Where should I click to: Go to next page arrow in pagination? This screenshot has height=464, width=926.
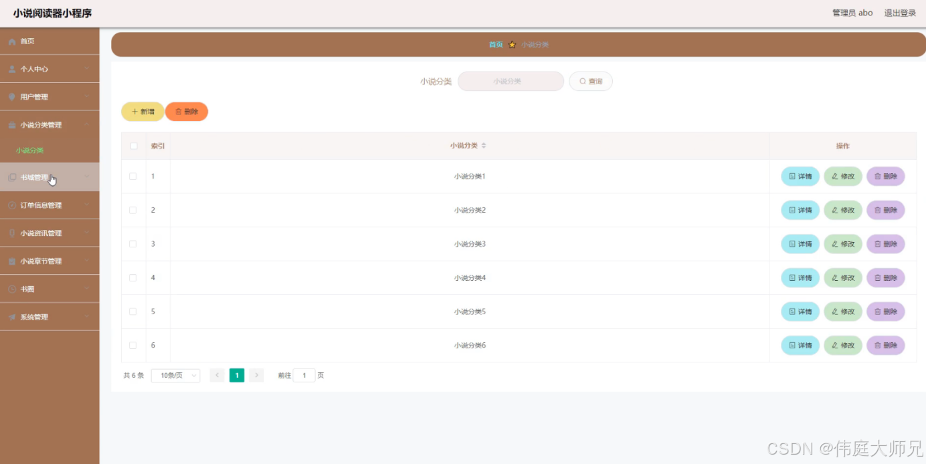click(x=256, y=375)
